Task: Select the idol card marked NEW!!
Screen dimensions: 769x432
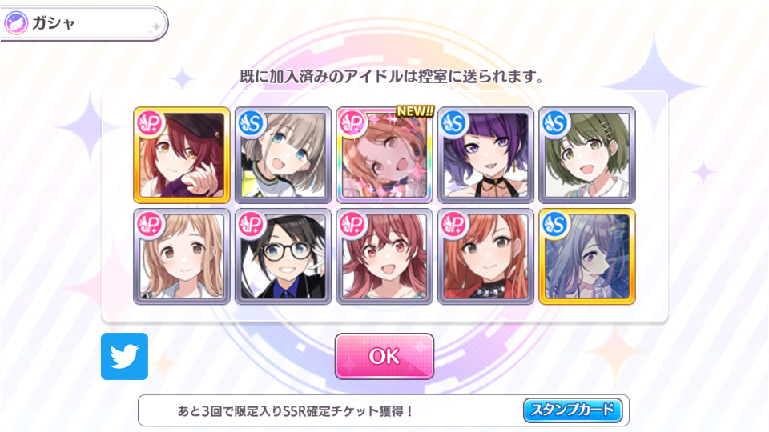Action: 384,154
